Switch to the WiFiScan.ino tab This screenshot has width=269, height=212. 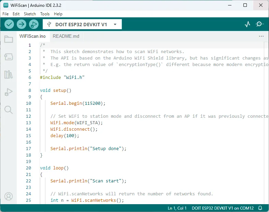click(x=32, y=36)
